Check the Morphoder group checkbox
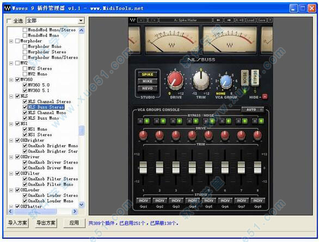 tap(18, 41)
